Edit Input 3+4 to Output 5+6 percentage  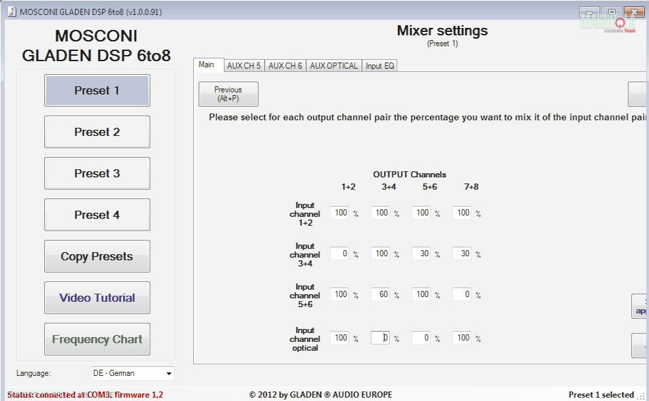(421, 254)
